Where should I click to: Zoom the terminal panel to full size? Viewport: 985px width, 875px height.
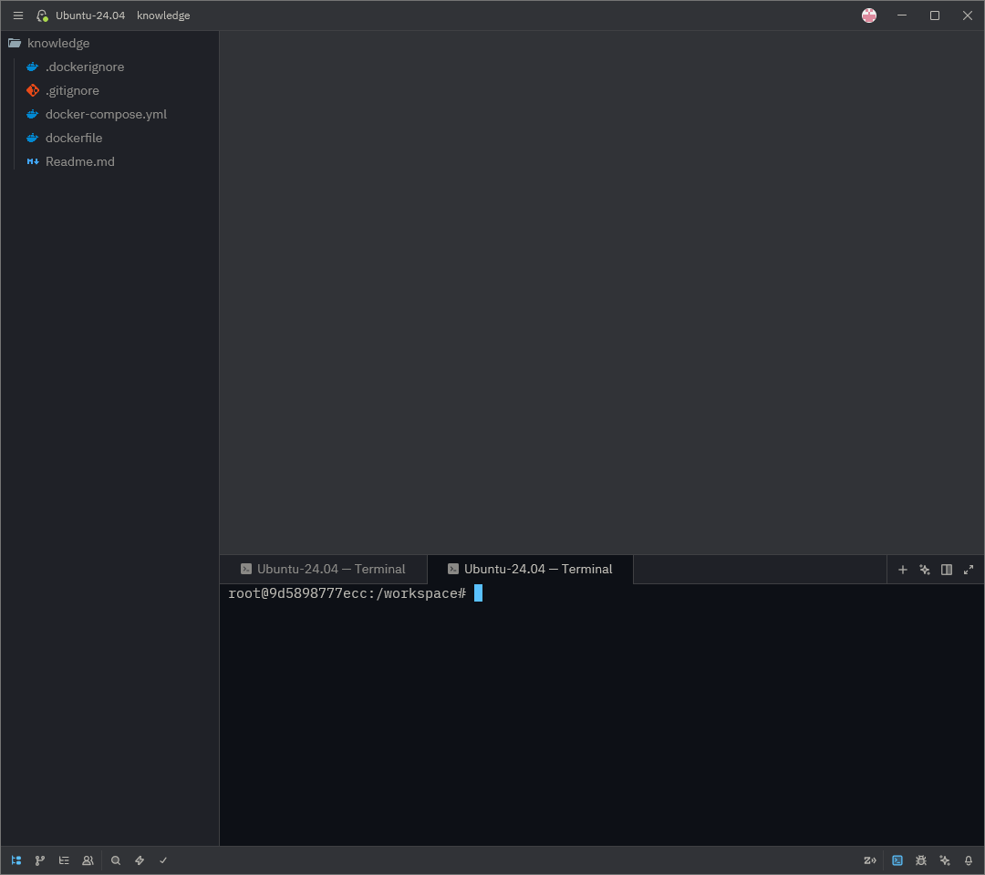click(969, 570)
